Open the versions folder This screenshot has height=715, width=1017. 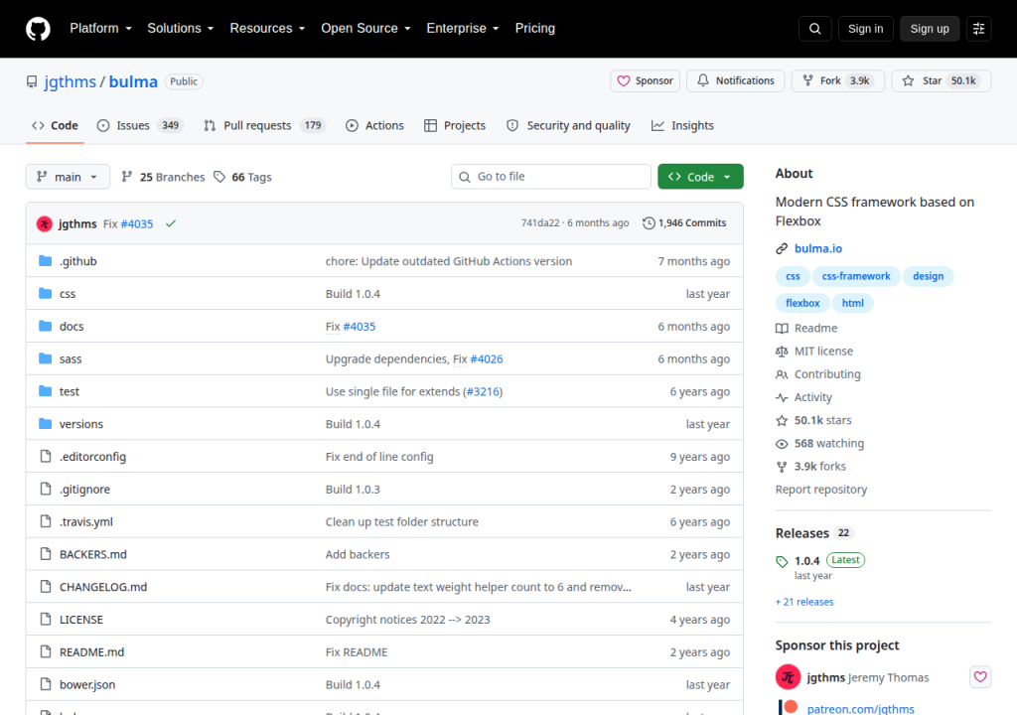pos(81,424)
